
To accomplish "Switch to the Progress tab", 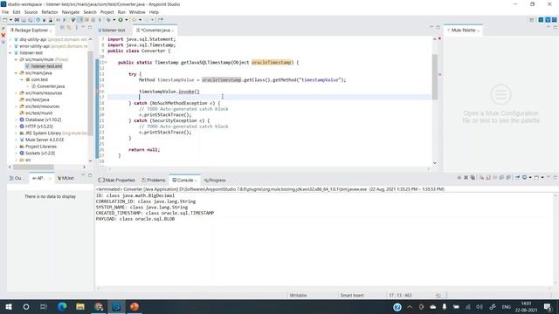I will click(x=215, y=181).
